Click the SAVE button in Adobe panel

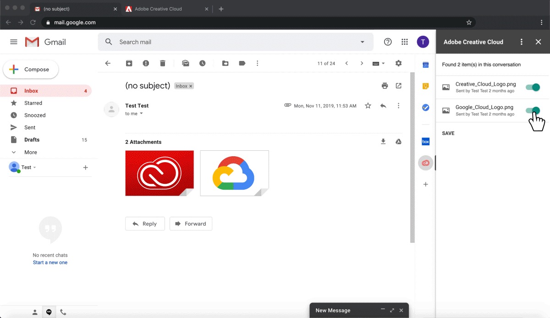(x=448, y=133)
